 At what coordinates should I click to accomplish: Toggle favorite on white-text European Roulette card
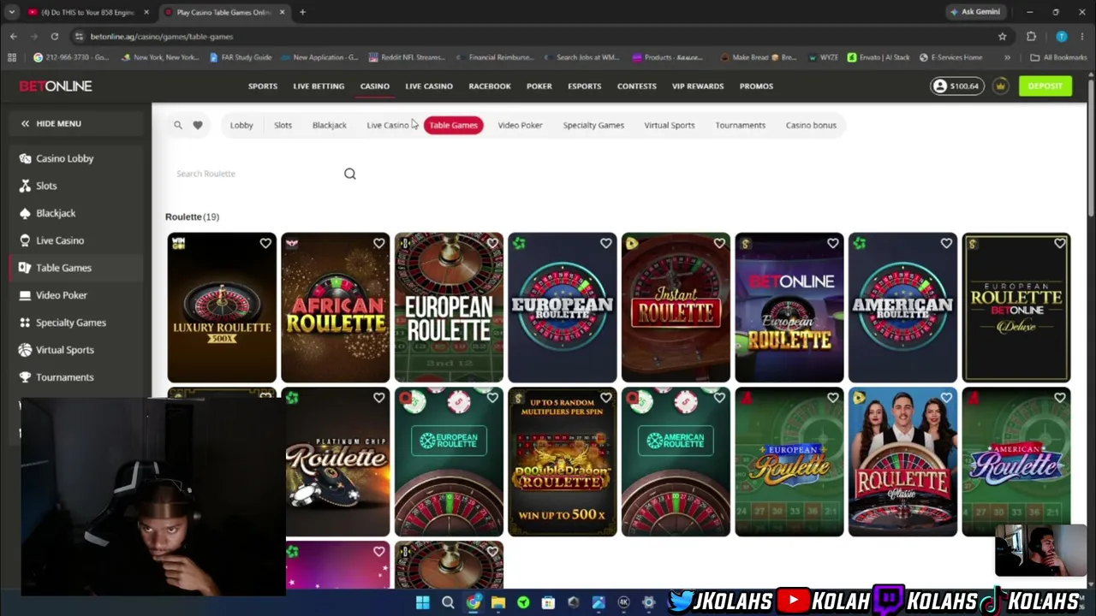click(492, 244)
